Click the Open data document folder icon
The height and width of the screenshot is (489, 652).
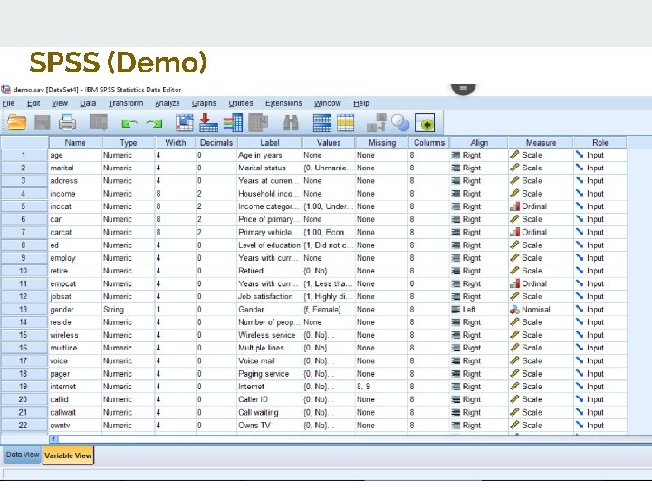click(x=17, y=123)
